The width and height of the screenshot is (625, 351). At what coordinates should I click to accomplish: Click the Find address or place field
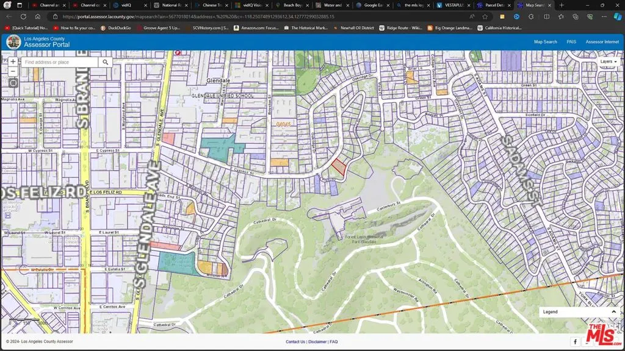pyautogui.click(x=59, y=62)
